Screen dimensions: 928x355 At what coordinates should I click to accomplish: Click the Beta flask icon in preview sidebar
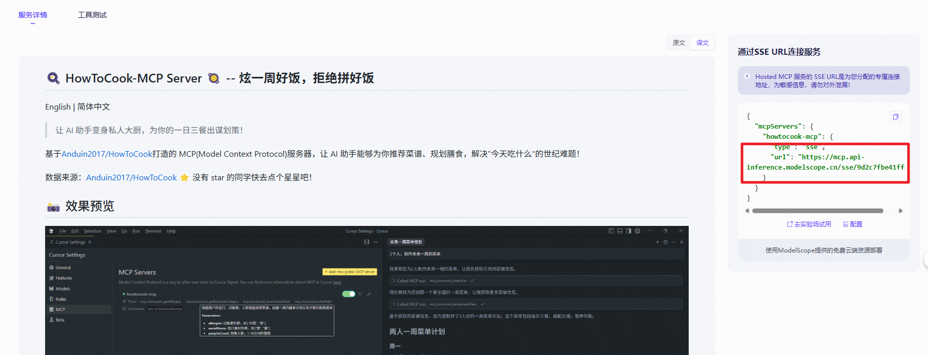pyautogui.click(x=52, y=320)
